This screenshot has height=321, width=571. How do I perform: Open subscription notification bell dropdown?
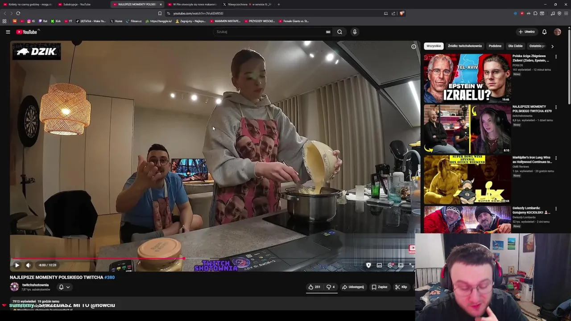64,287
